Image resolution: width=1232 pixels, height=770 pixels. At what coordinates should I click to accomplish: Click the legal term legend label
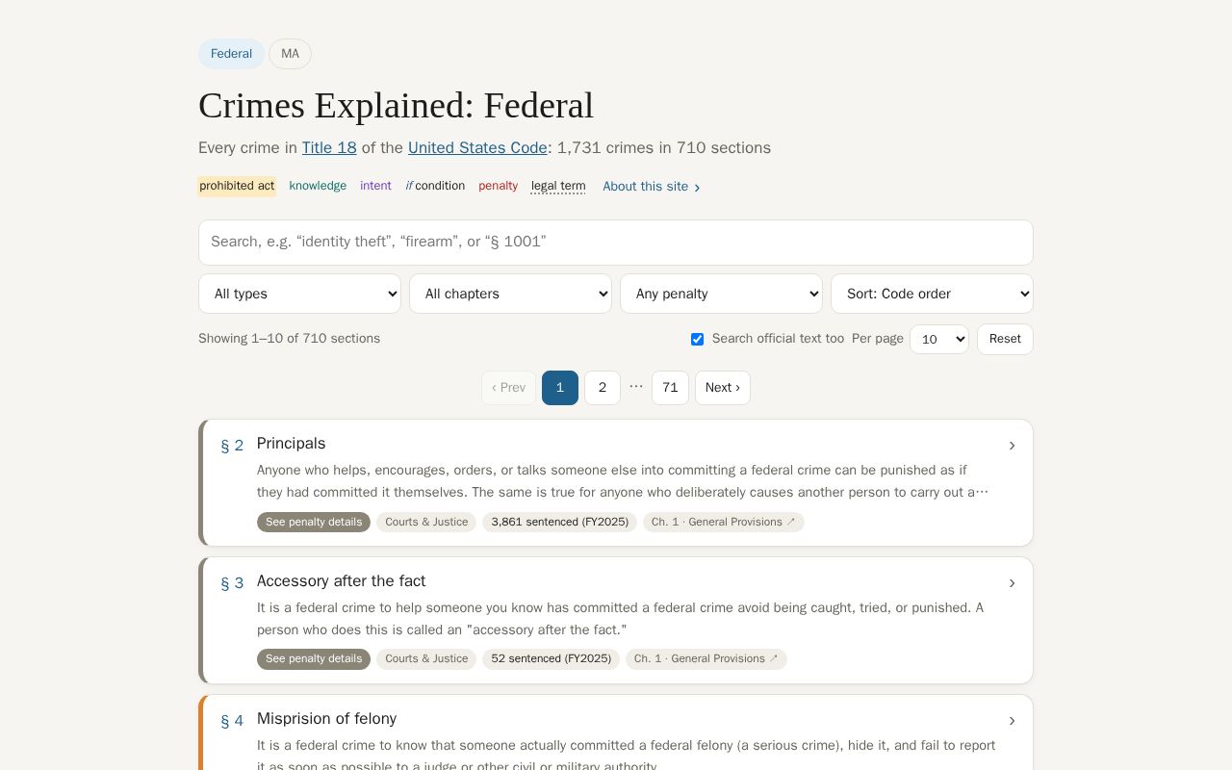(558, 186)
